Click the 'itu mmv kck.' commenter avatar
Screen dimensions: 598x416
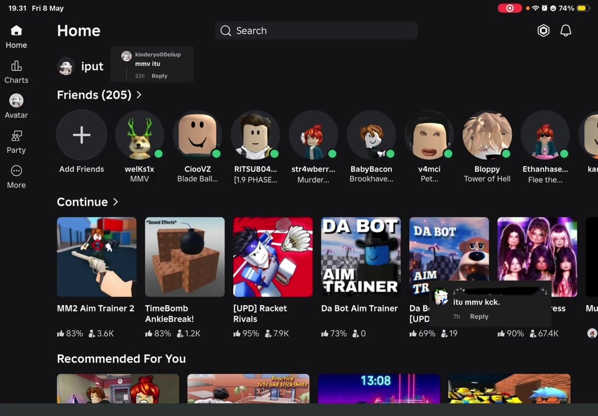point(441,297)
